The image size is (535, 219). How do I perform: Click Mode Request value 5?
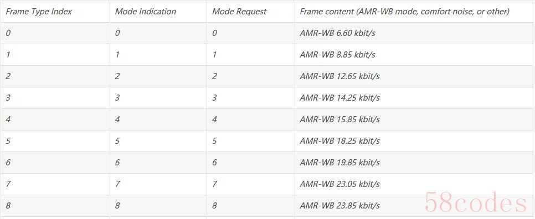[214, 141]
